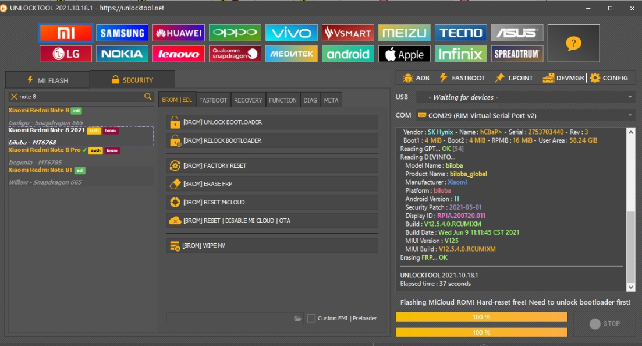This screenshot has width=642, height=346.
Task: Choose the Nokia brand tile
Action: tap(122, 54)
